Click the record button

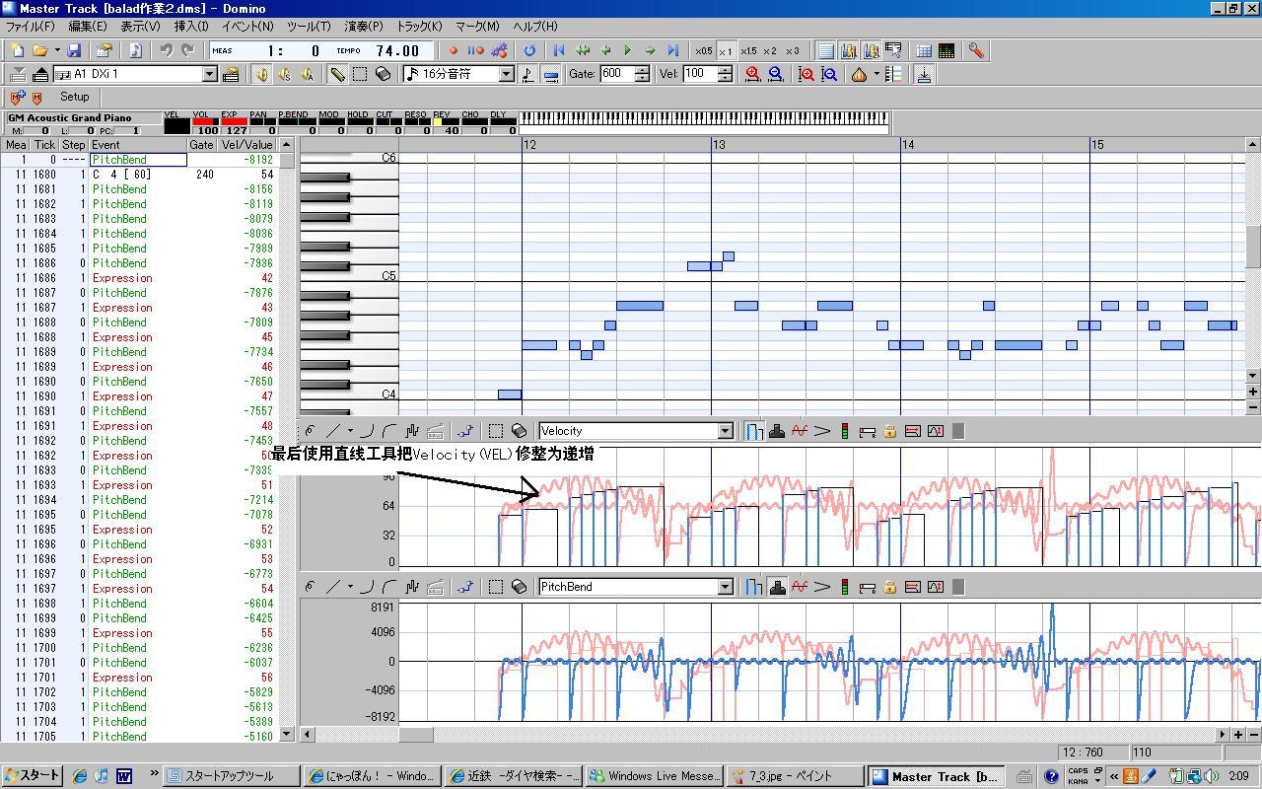click(x=454, y=50)
